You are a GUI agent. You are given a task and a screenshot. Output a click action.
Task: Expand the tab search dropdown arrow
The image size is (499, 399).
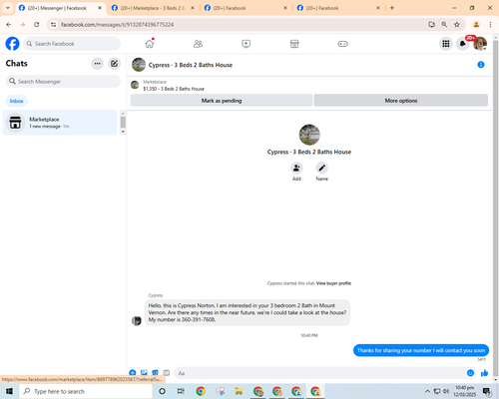pyautogui.click(x=8, y=8)
